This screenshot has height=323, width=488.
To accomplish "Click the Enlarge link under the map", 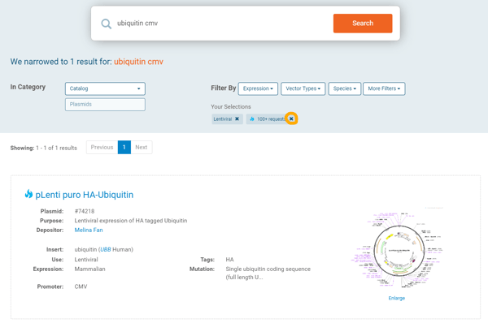I will coord(397,298).
